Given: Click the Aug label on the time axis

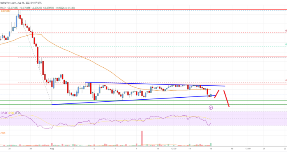Looking at the screenshot, I should 52,149.
